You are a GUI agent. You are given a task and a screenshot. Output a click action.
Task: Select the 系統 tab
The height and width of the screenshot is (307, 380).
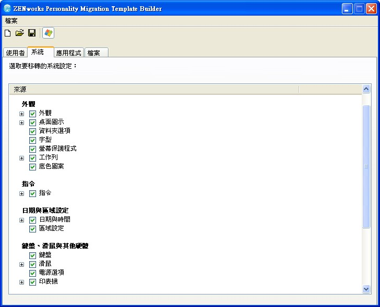click(41, 52)
